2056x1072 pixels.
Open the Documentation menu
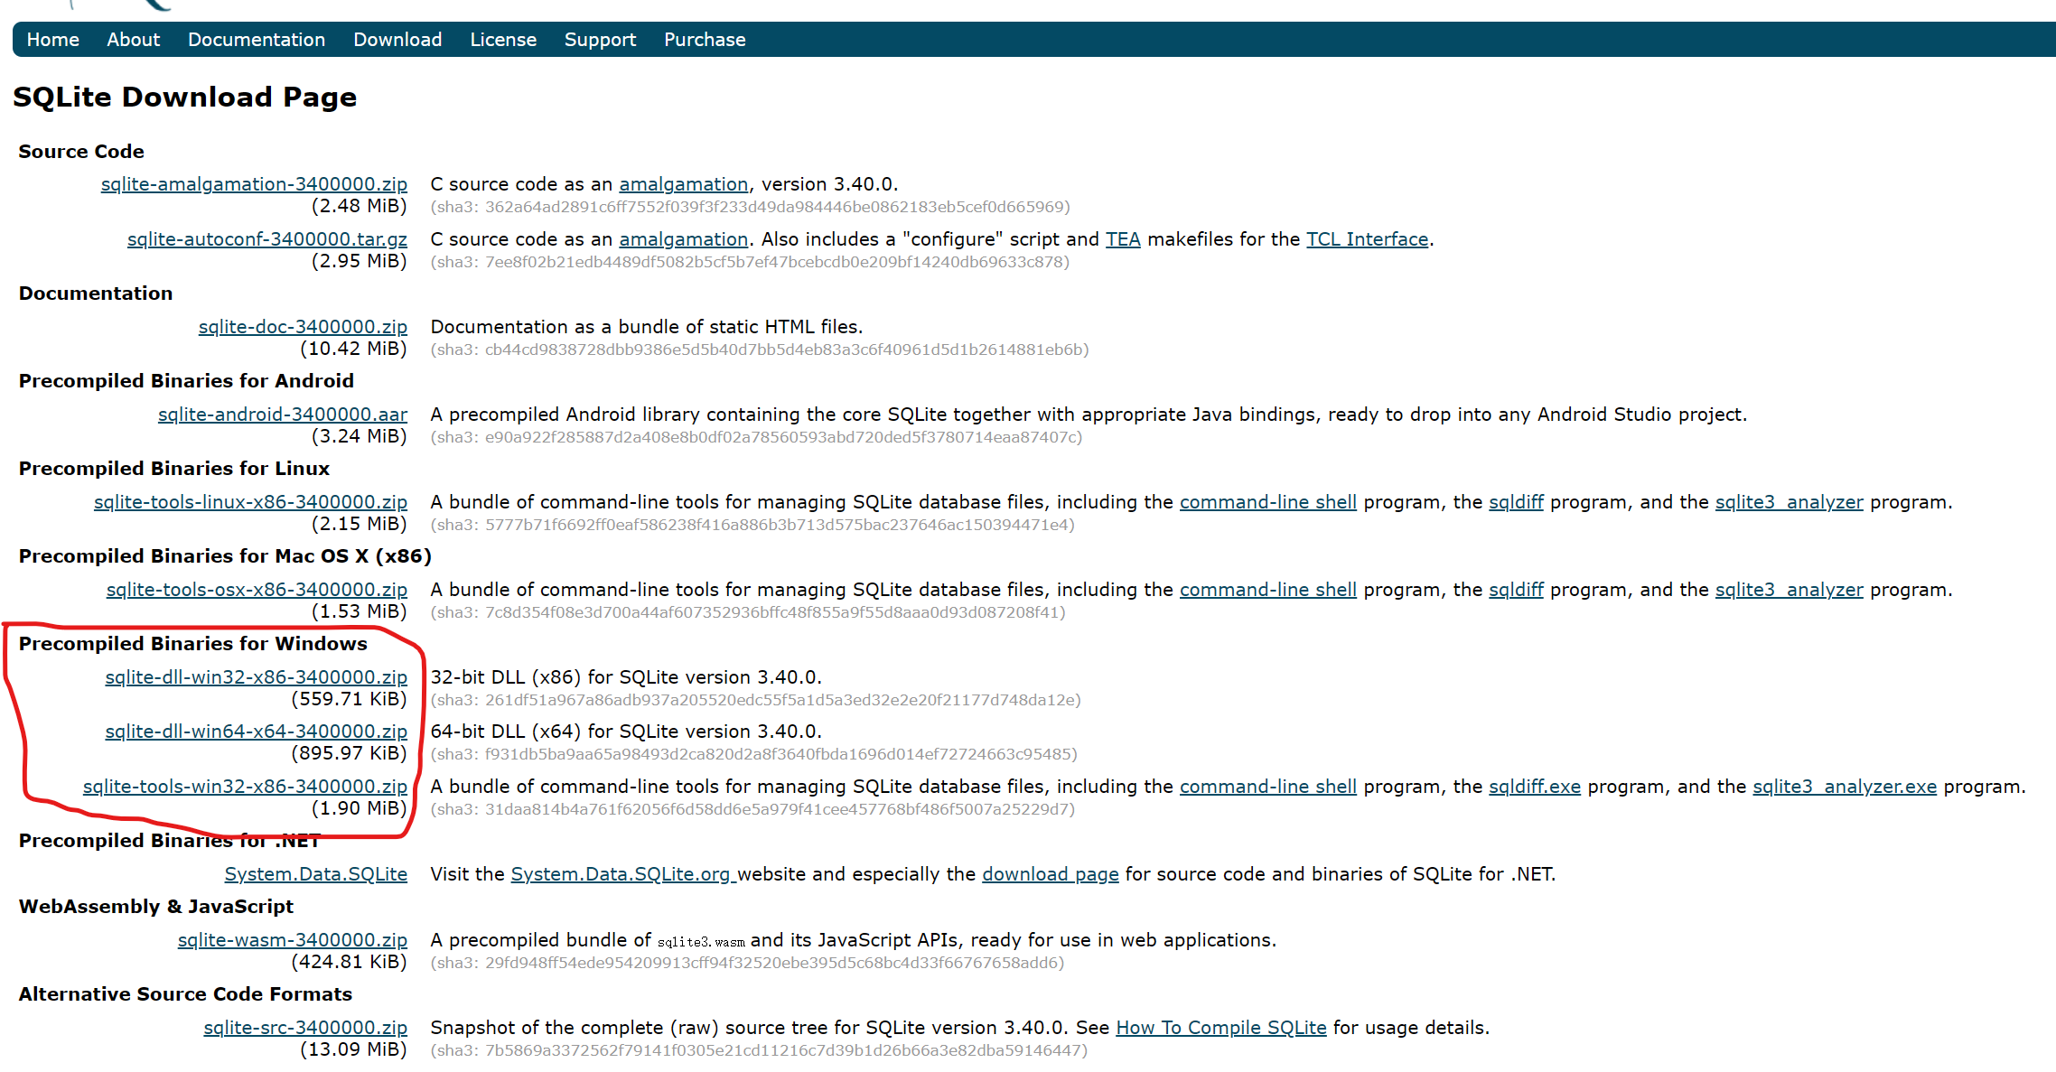point(257,40)
